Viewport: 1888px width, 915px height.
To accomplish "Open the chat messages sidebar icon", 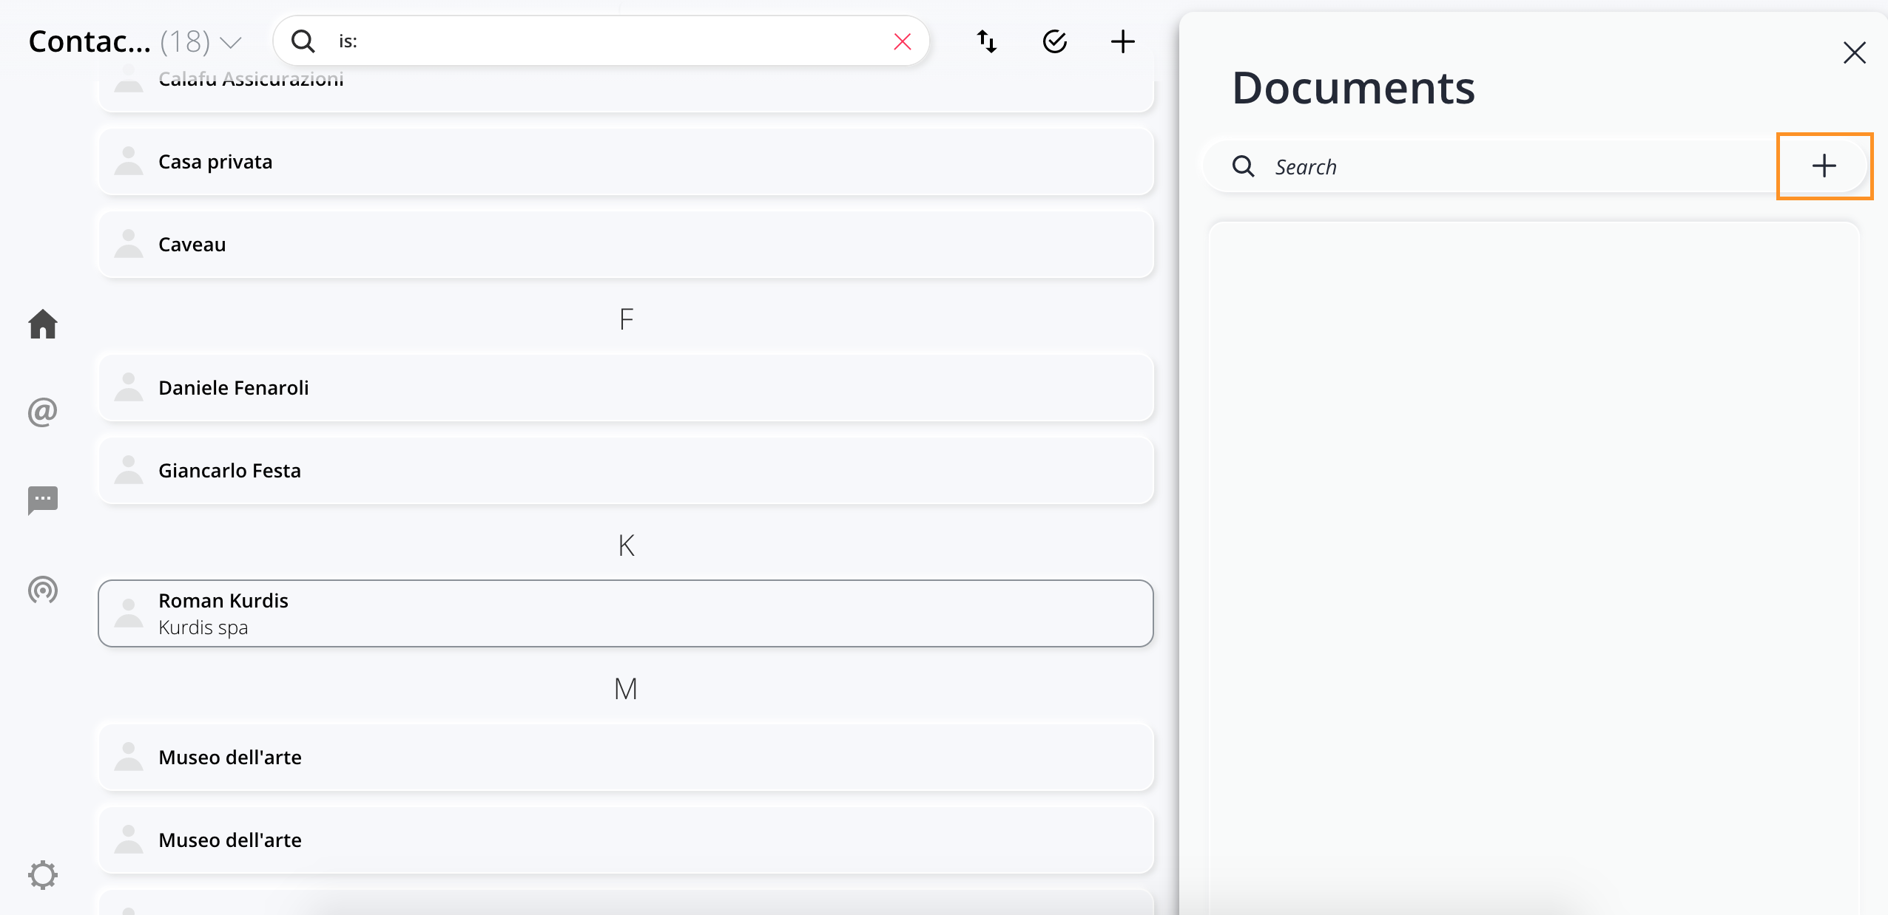I will click(x=43, y=500).
